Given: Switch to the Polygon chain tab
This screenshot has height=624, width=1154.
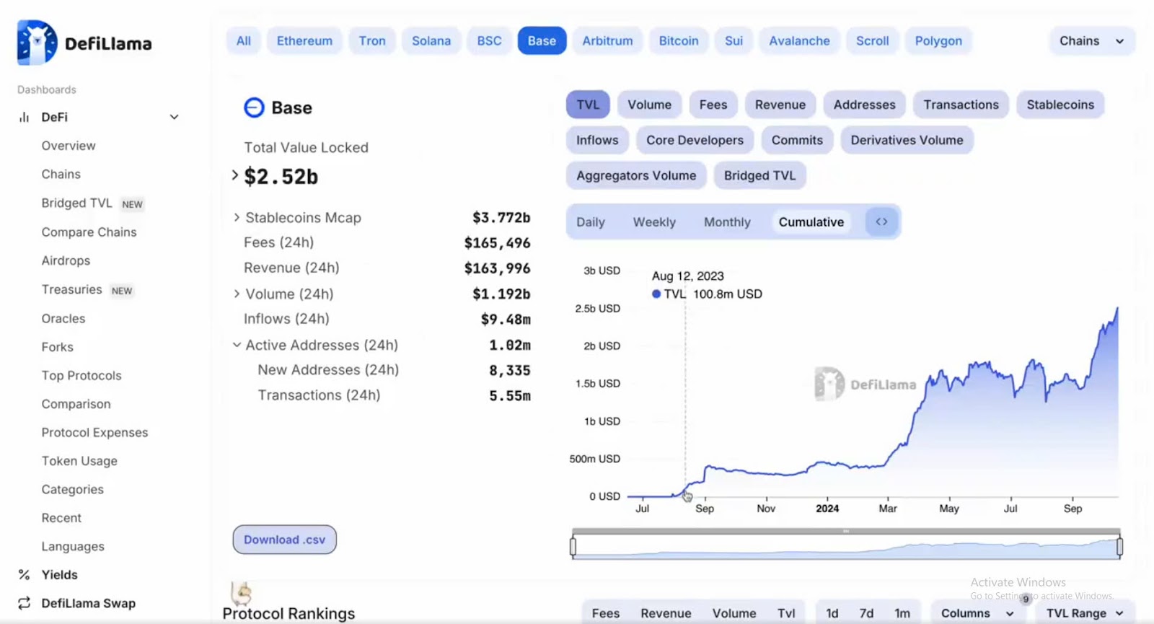Looking at the screenshot, I should pos(938,41).
